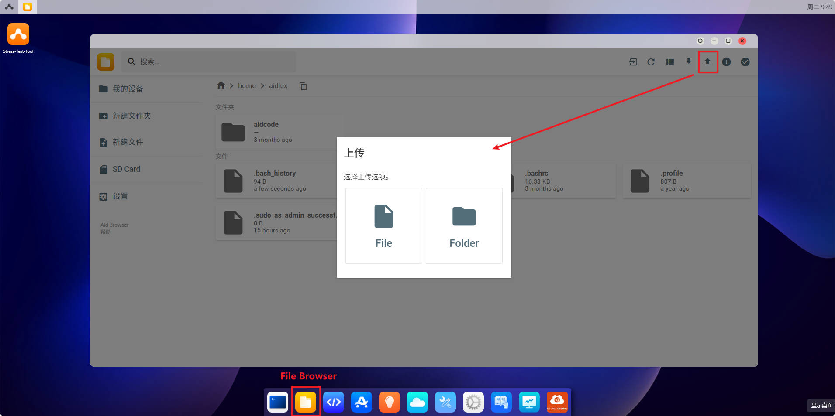Open 我的设备 in sidebar

coord(128,89)
